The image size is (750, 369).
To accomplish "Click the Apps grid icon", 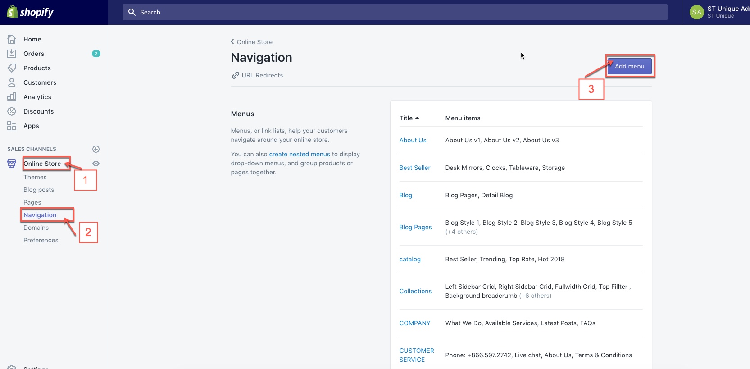I will (12, 126).
